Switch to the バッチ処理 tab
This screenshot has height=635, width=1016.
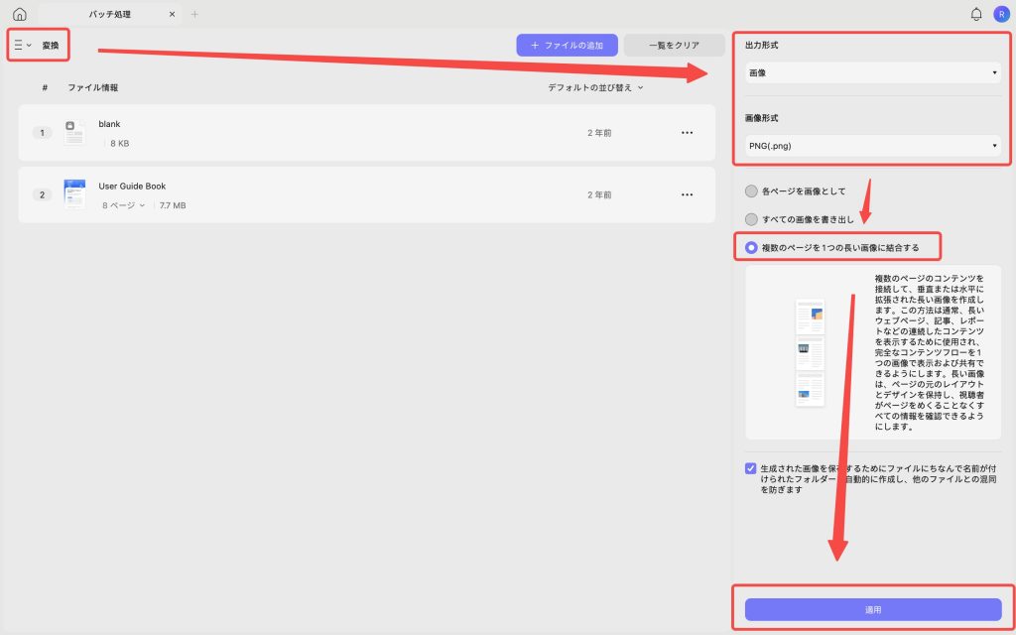(109, 14)
